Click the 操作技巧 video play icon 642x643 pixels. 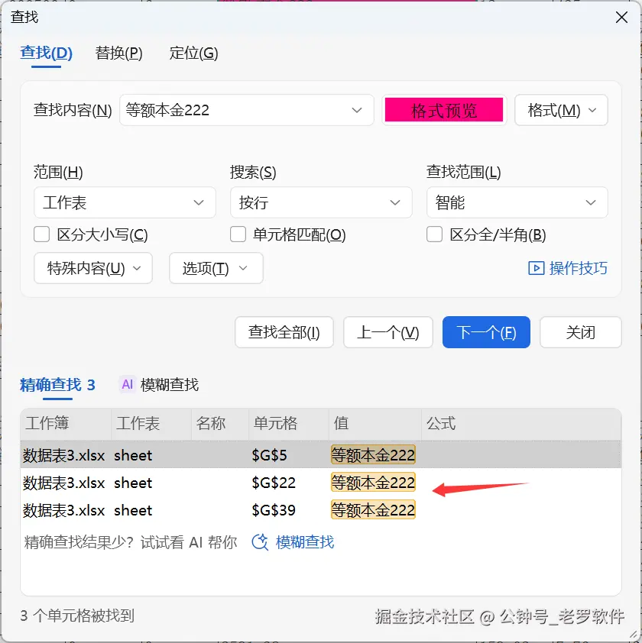click(x=536, y=268)
